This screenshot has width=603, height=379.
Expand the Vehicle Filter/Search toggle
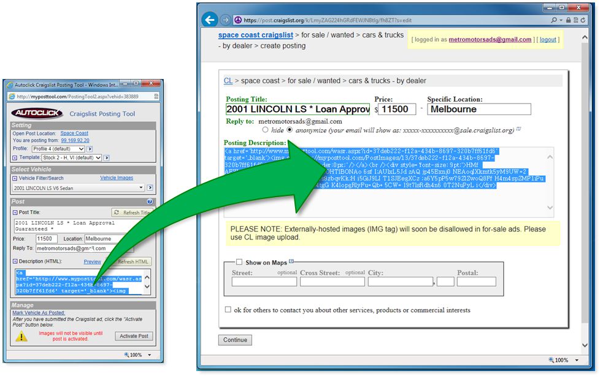tap(15, 178)
